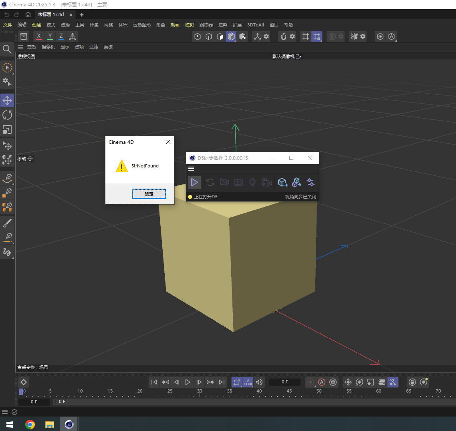This screenshot has width=456, height=431.
Task: Open the D5 plugin hamburger menu
Action: click(x=191, y=169)
